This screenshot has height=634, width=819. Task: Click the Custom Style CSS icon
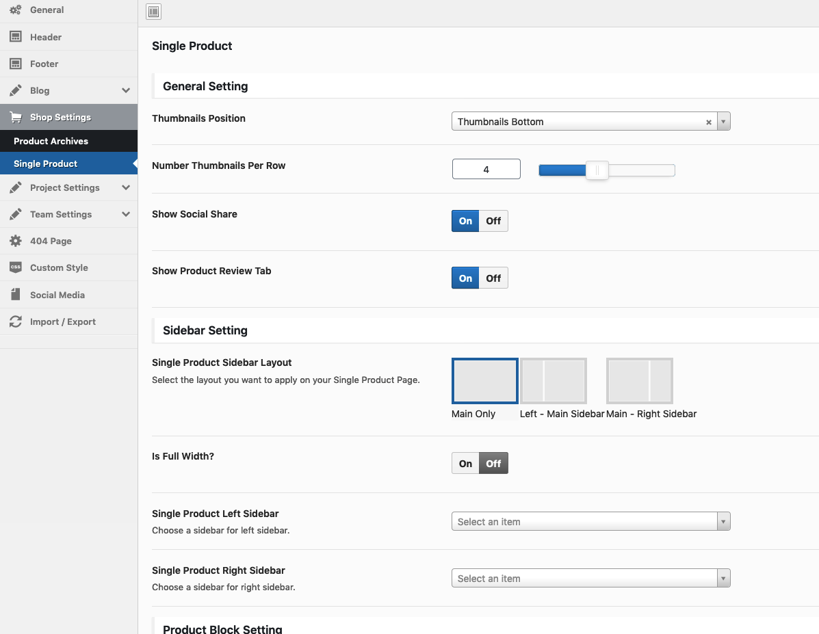(x=15, y=267)
